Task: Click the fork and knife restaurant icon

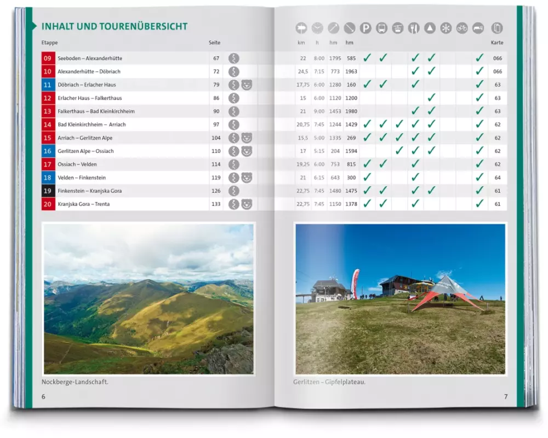Action: (x=414, y=28)
